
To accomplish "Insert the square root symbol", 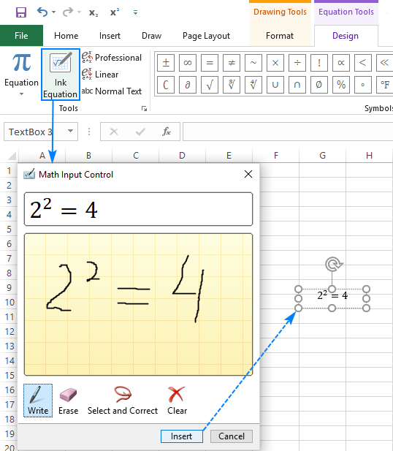I will click(210, 85).
